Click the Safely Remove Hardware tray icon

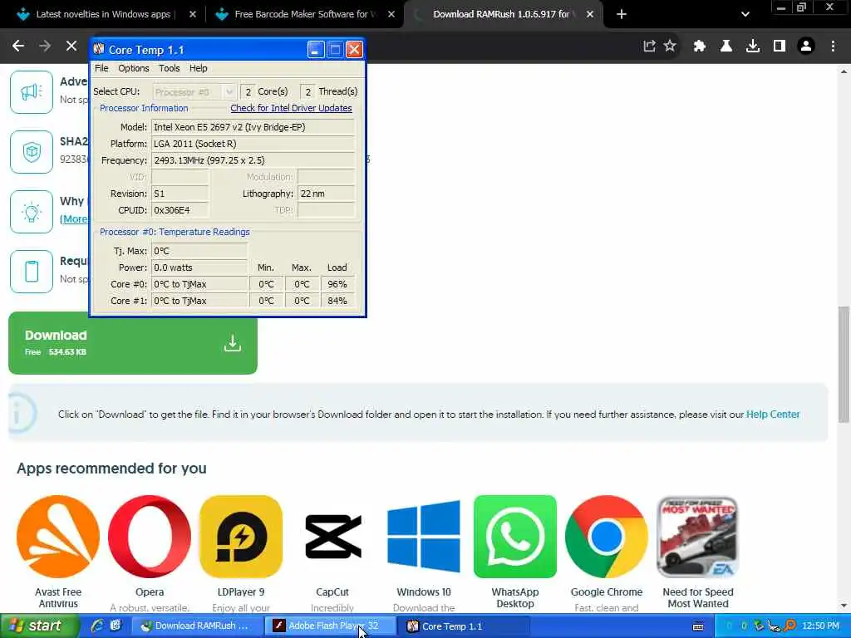click(760, 626)
